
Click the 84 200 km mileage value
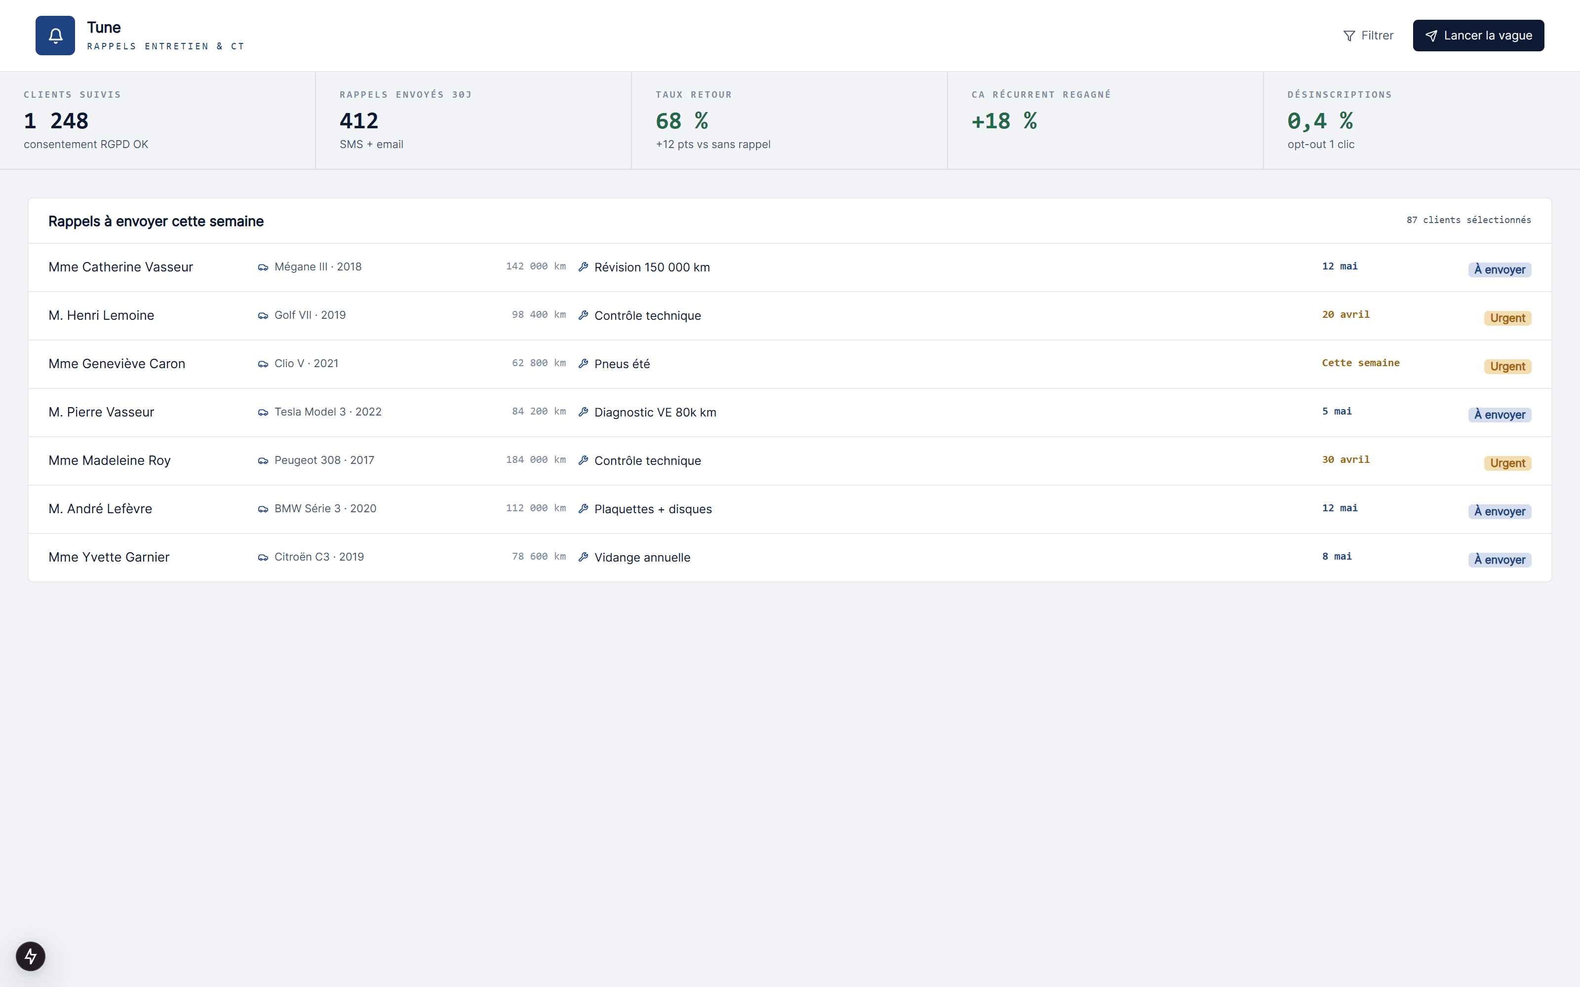click(x=539, y=411)
